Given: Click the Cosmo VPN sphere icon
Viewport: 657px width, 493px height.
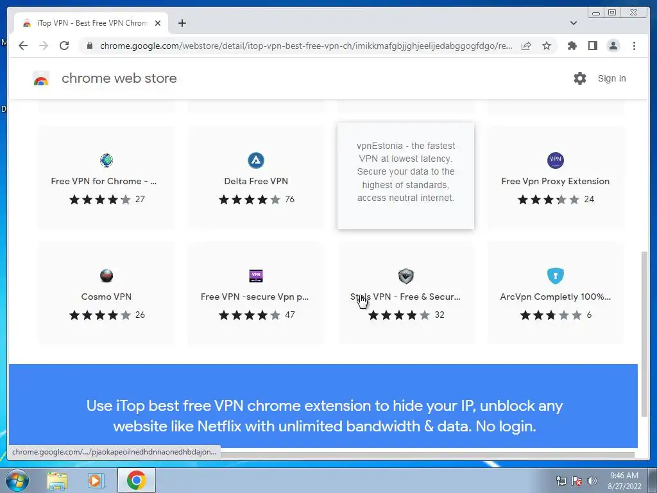Looking at the screenshot, I should click(x=107, y=276).
